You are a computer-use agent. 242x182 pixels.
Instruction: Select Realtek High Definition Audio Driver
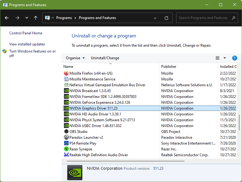[99, 155]
